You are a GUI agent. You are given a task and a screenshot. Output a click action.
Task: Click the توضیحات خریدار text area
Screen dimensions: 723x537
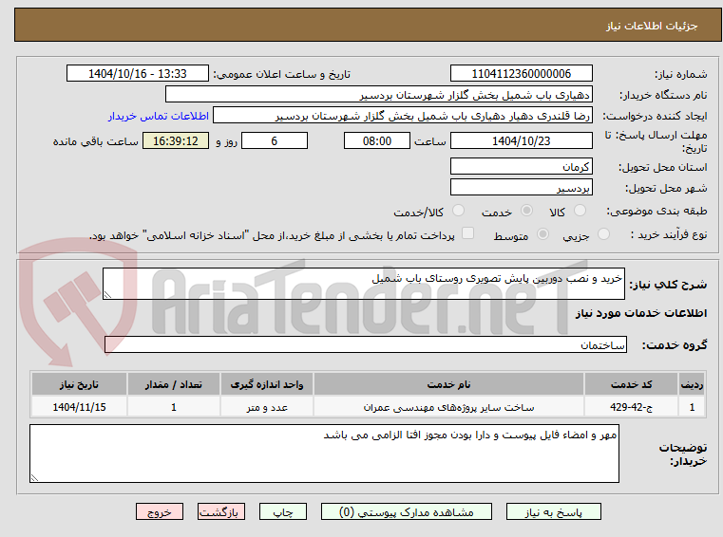324,454
